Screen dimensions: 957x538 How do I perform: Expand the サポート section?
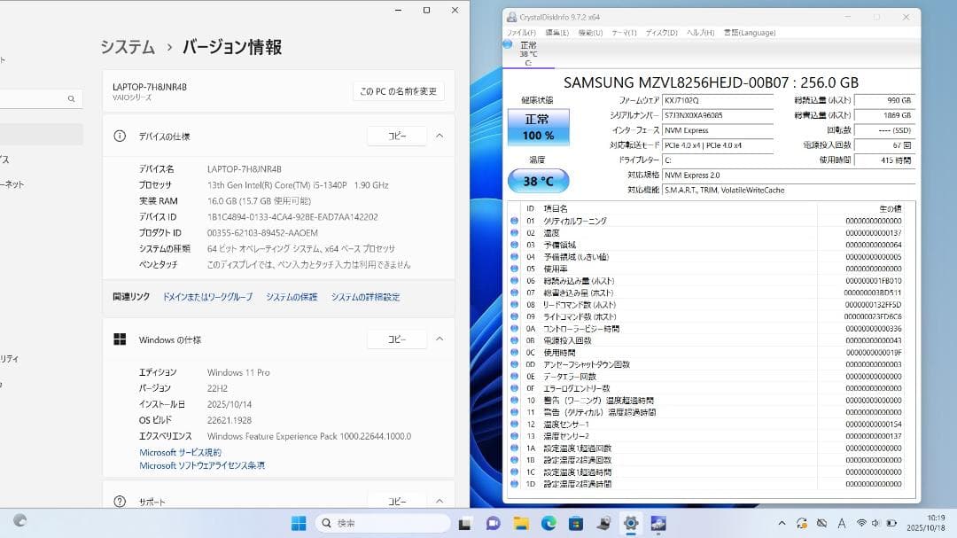440,500
